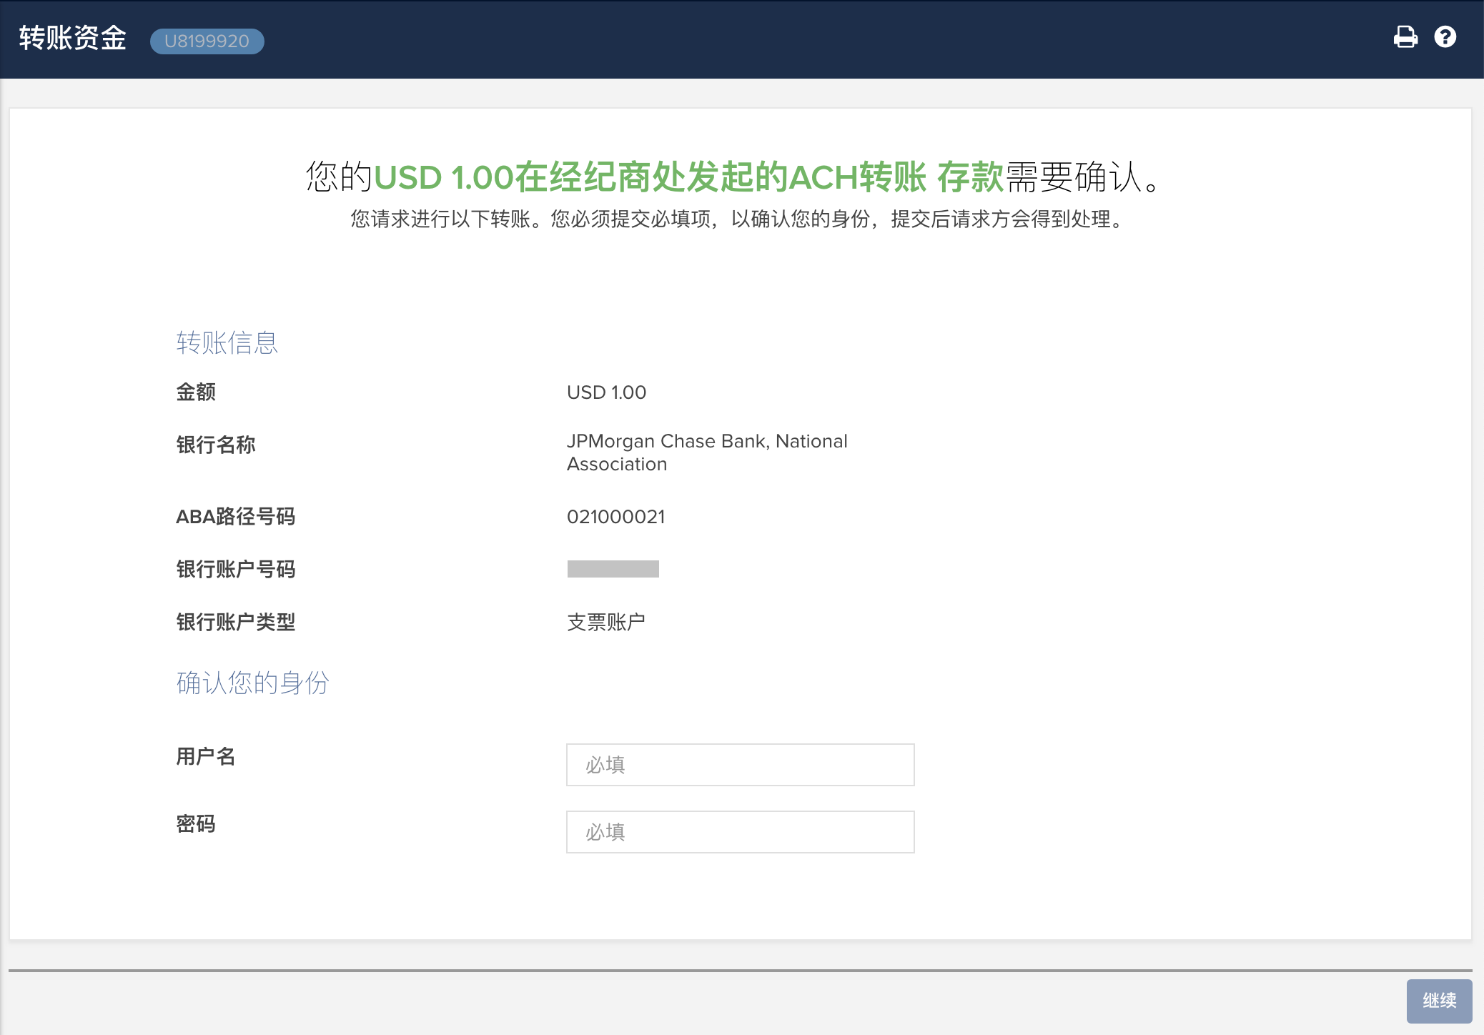Click the 支票账户 account type value
Viewport: 1484px width, 1035px height.
coord(606,622)
